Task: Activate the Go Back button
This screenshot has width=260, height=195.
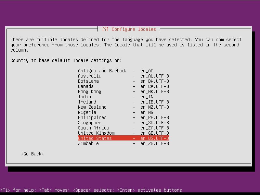Action: coord(32,154)
